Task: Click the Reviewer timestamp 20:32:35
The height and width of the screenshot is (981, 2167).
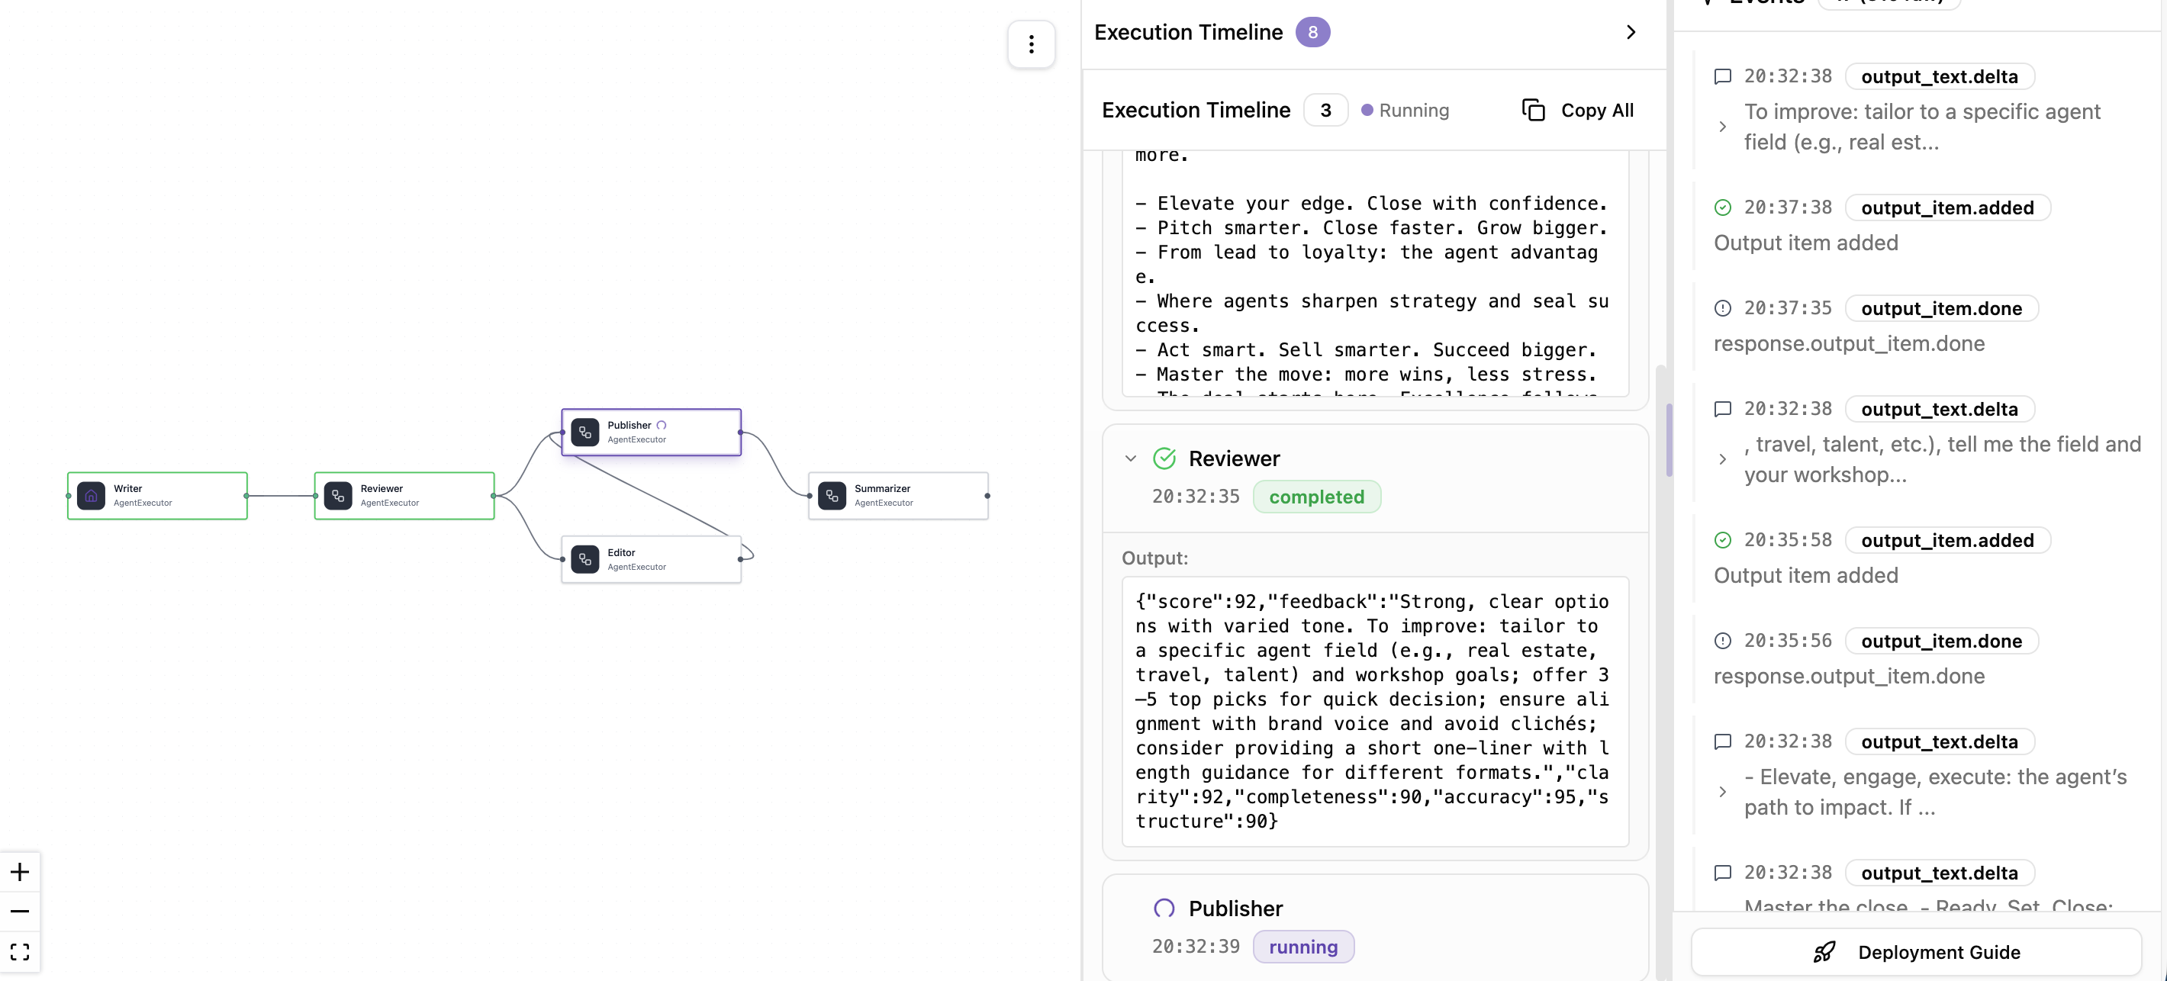Action: [1196, 497]
